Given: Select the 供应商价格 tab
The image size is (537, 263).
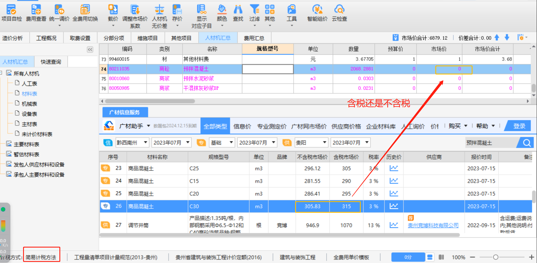Looking at the screenshot, I should pos(346,126).
